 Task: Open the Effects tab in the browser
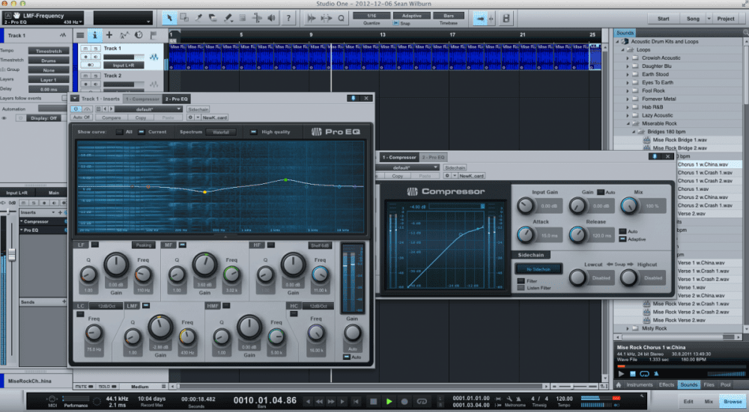pos(667,384)
